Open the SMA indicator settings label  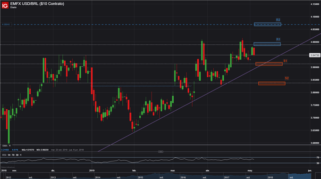click(5, 146)
